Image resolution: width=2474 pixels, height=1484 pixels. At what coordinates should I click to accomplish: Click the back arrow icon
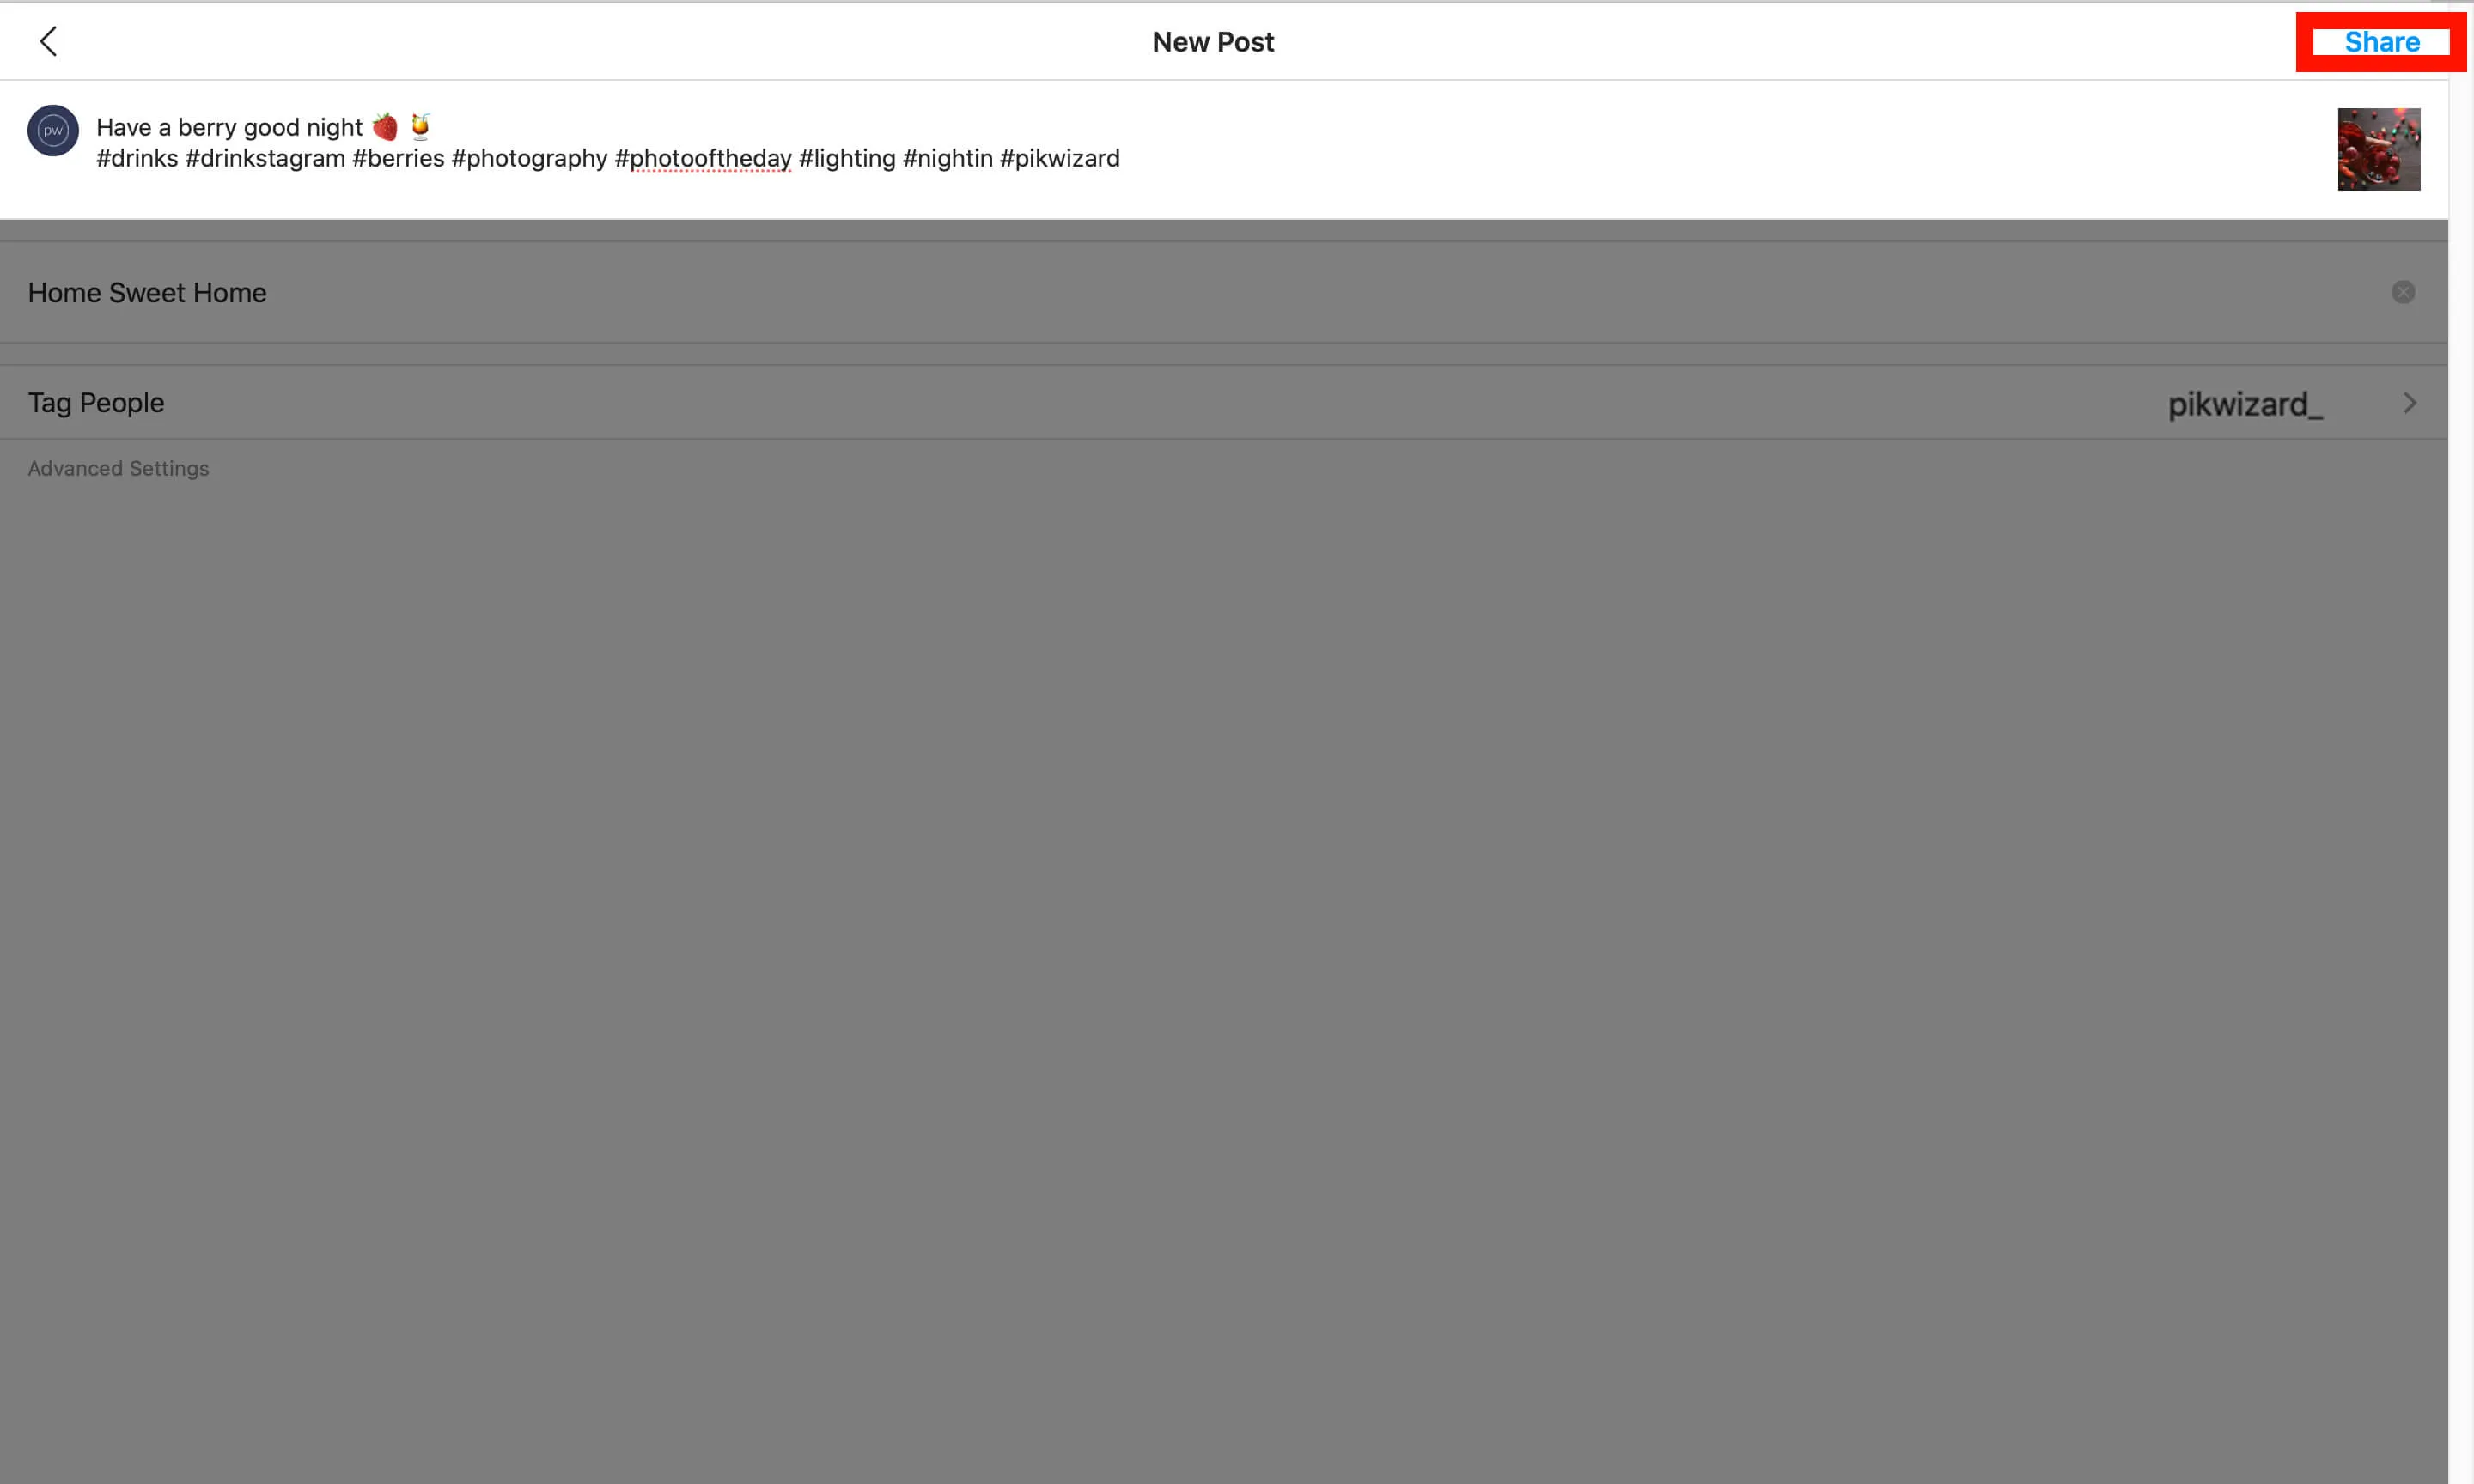(48, 39)
